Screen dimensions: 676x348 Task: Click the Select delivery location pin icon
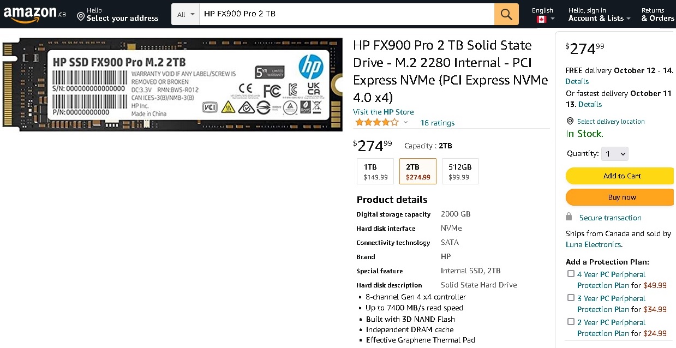(570, 121)
